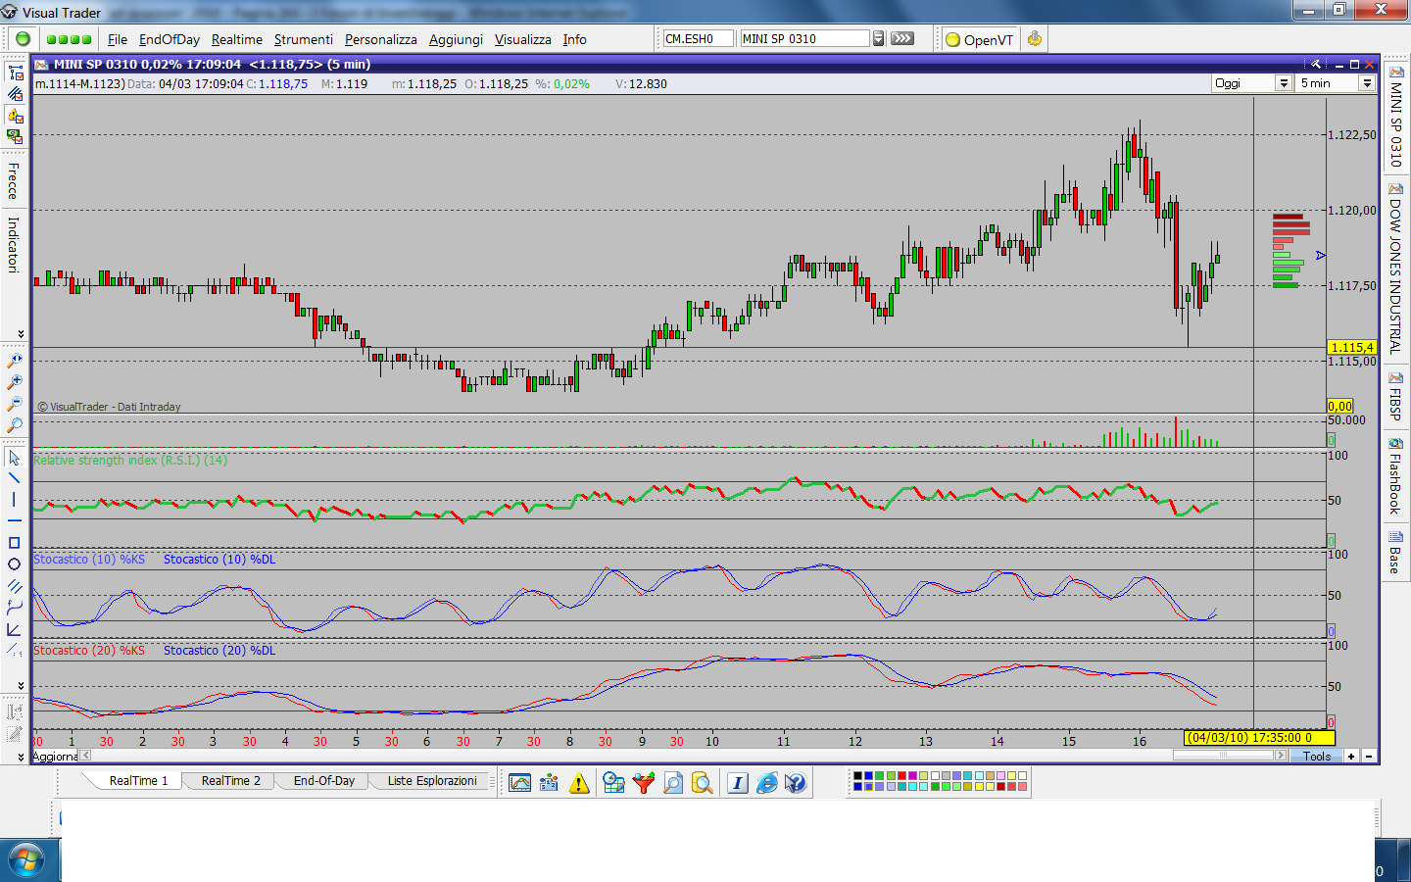Click the CM.ESH0 symbol code field
Image resolution: width=1411 pixels, height=882 pixels.
click(698, 38)
